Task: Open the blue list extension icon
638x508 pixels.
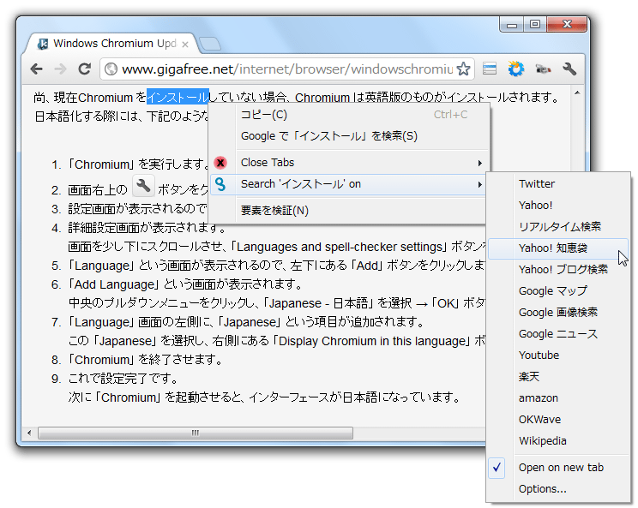Action: pos(490,69)
